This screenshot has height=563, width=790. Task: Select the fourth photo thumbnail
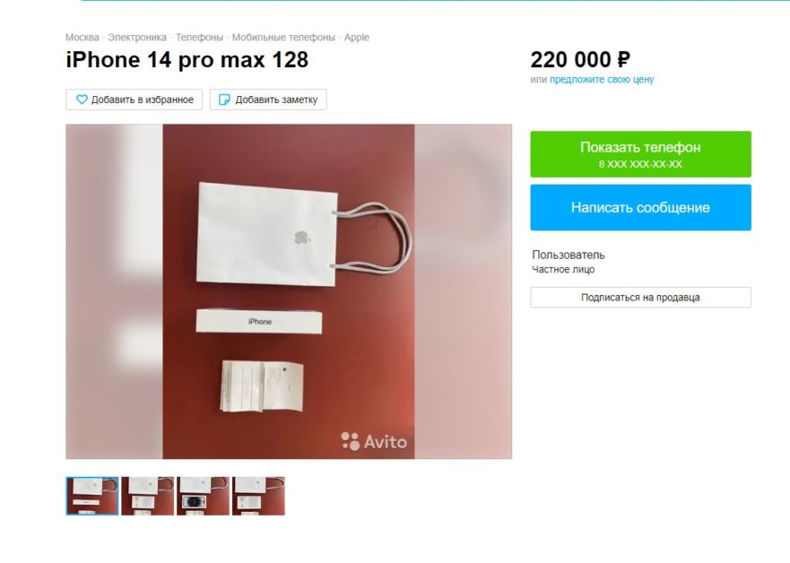pyautogui.click(x=258, y=496)
